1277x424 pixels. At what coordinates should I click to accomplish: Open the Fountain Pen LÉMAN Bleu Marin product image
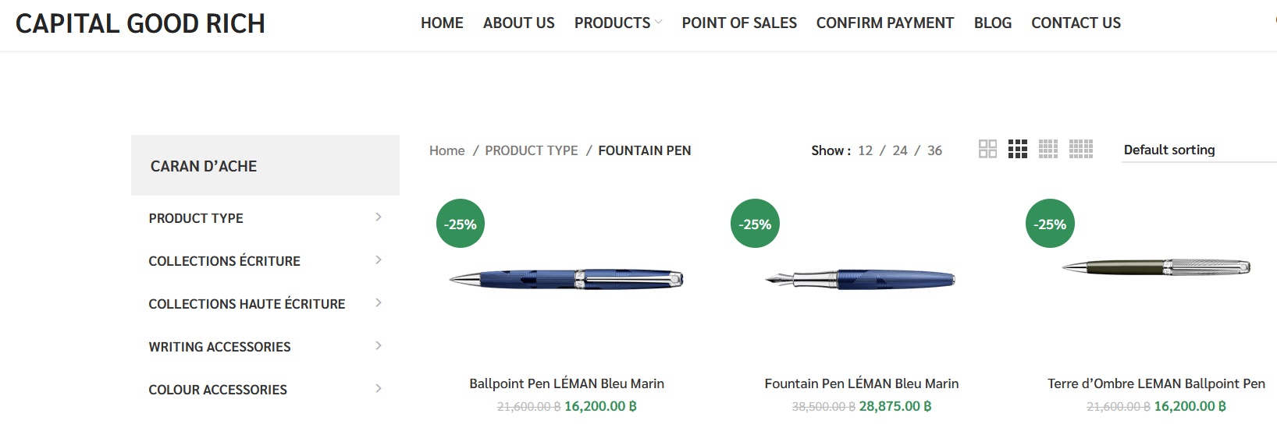click(x=861, y=279)
